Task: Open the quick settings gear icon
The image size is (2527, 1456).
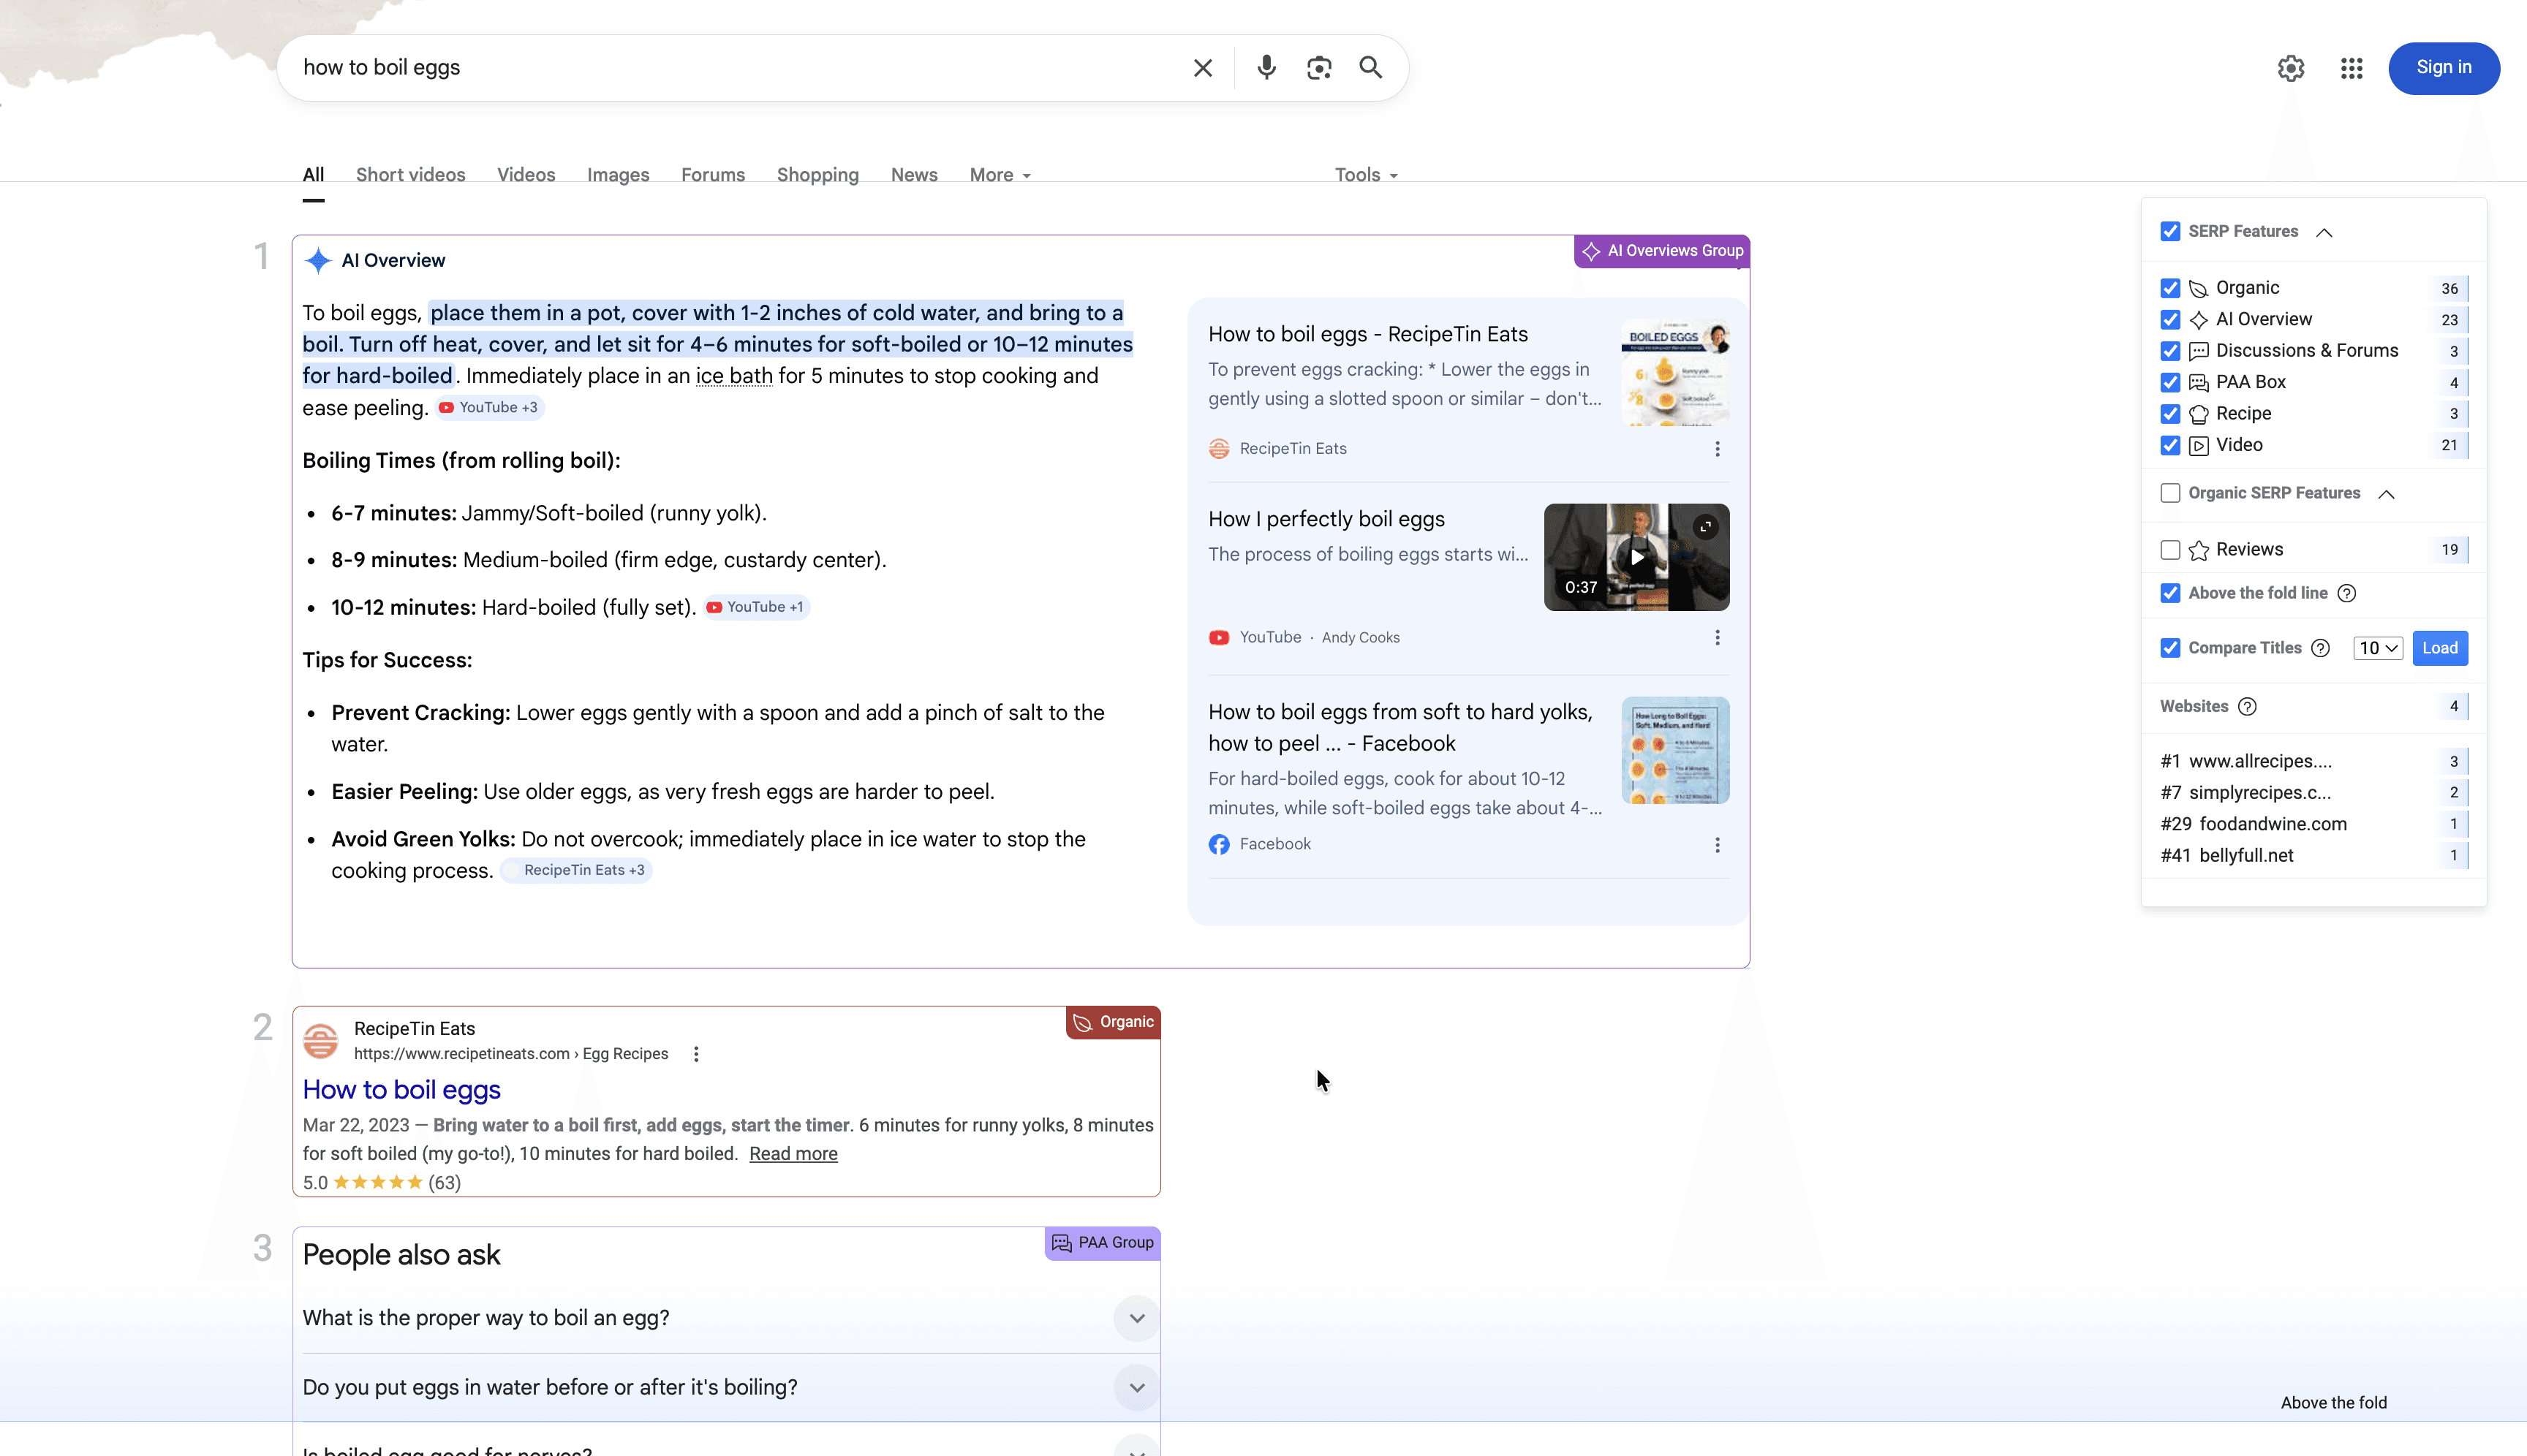Action: tap(2290, 68)
